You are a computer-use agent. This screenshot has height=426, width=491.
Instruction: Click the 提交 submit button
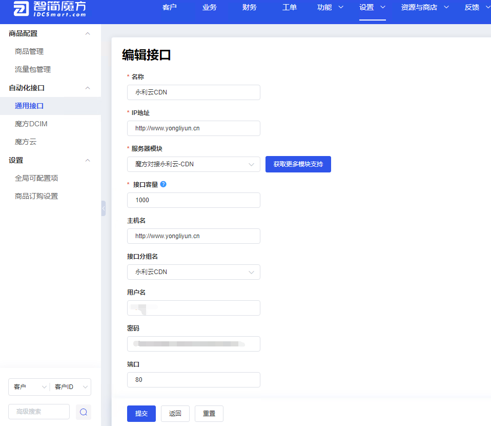(141, 413)
